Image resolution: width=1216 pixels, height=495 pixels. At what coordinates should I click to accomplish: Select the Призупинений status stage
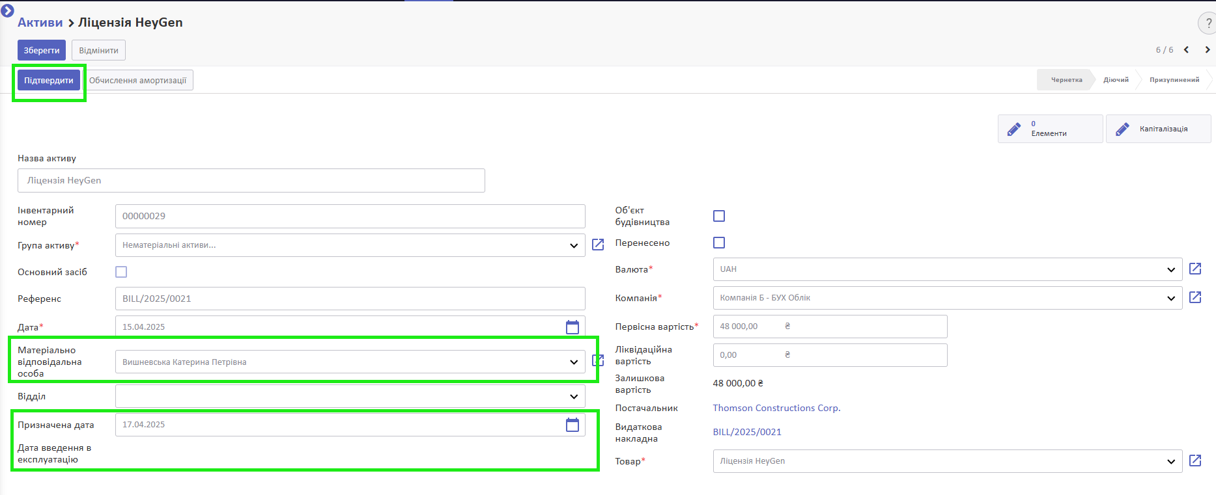(x=1174, y=80)
